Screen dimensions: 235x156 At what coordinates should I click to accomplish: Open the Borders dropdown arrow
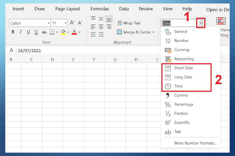pos(57,32)
